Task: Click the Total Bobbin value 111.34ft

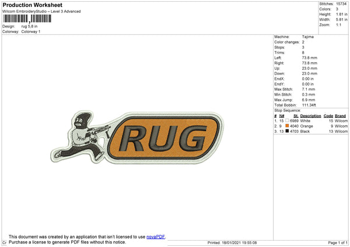Action: pyautogui.click(x=309, y=105)
